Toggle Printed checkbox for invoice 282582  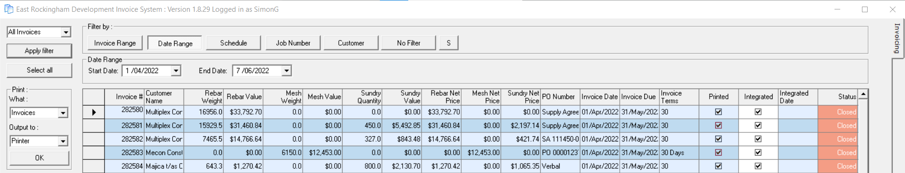pyautogui.click(x=719, y=139)
